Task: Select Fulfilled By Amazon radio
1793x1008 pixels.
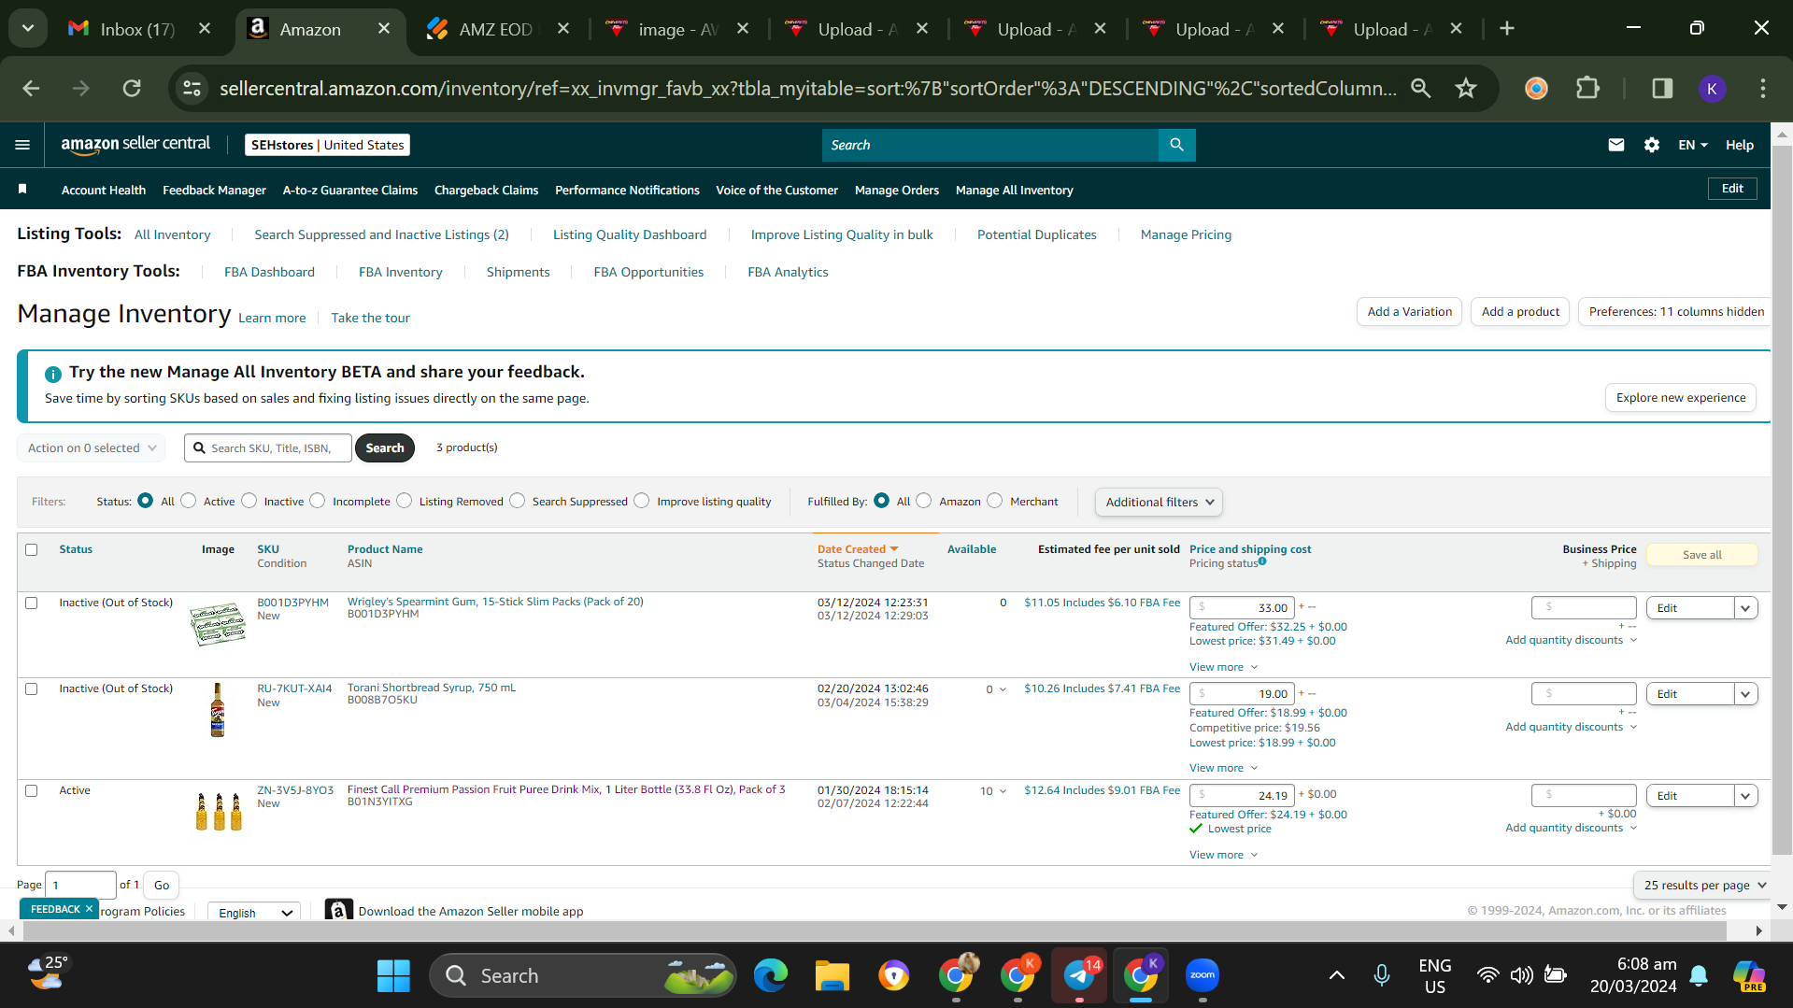Action: tap(924, 501)
